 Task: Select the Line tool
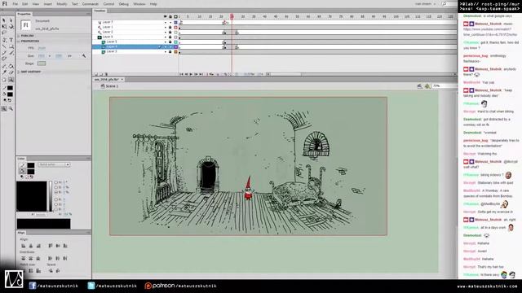point(4,46)
